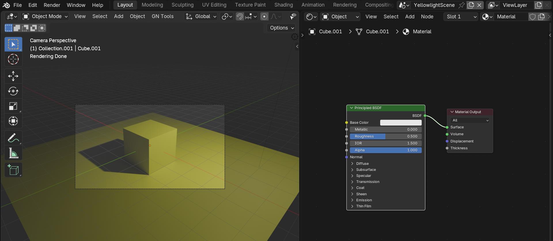The width and height of the screenshot is (553, 241).
Task: Open the Render menu
Action: coord(52,5)
